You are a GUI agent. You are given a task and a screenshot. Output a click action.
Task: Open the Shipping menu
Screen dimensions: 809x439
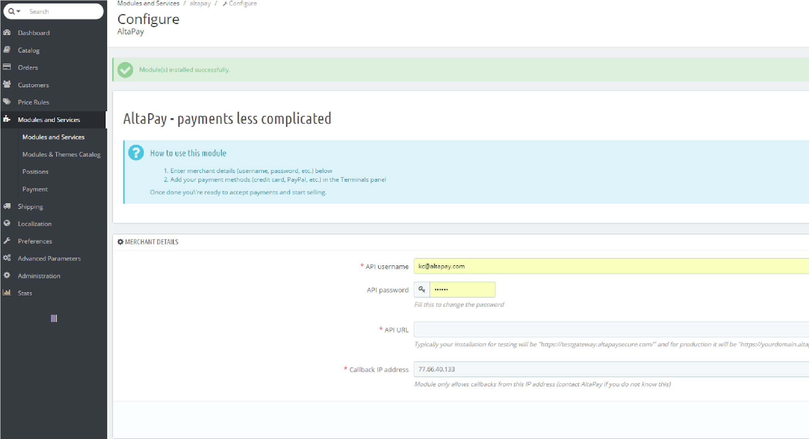[x=30, y=207]
